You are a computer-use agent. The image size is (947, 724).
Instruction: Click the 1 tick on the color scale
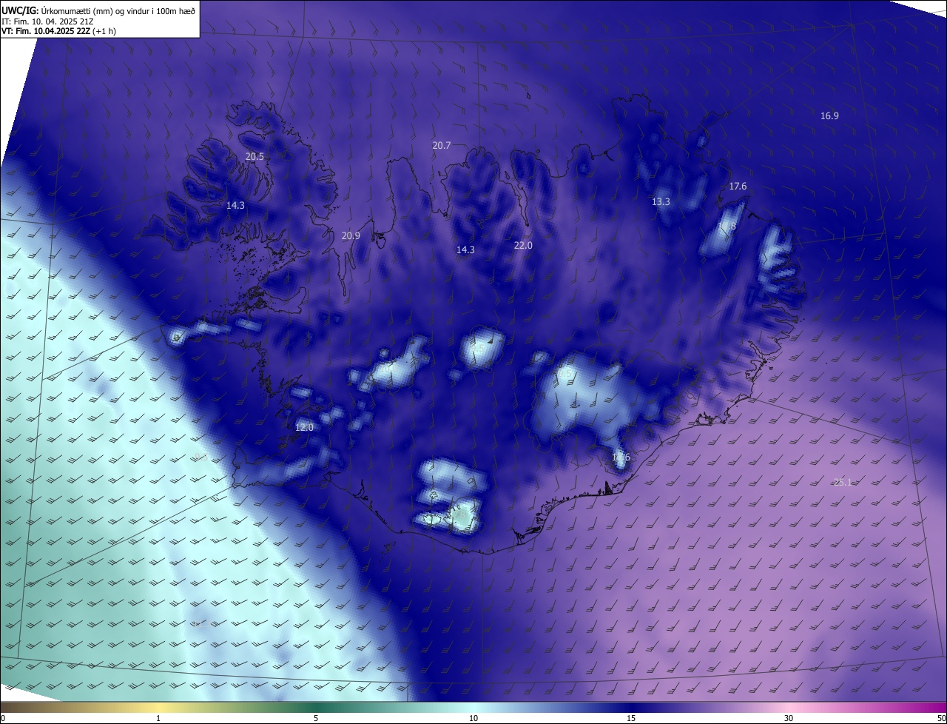click(158, 718)
